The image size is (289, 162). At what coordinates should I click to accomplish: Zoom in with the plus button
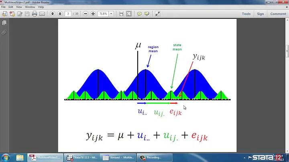(x=93, y=14)
